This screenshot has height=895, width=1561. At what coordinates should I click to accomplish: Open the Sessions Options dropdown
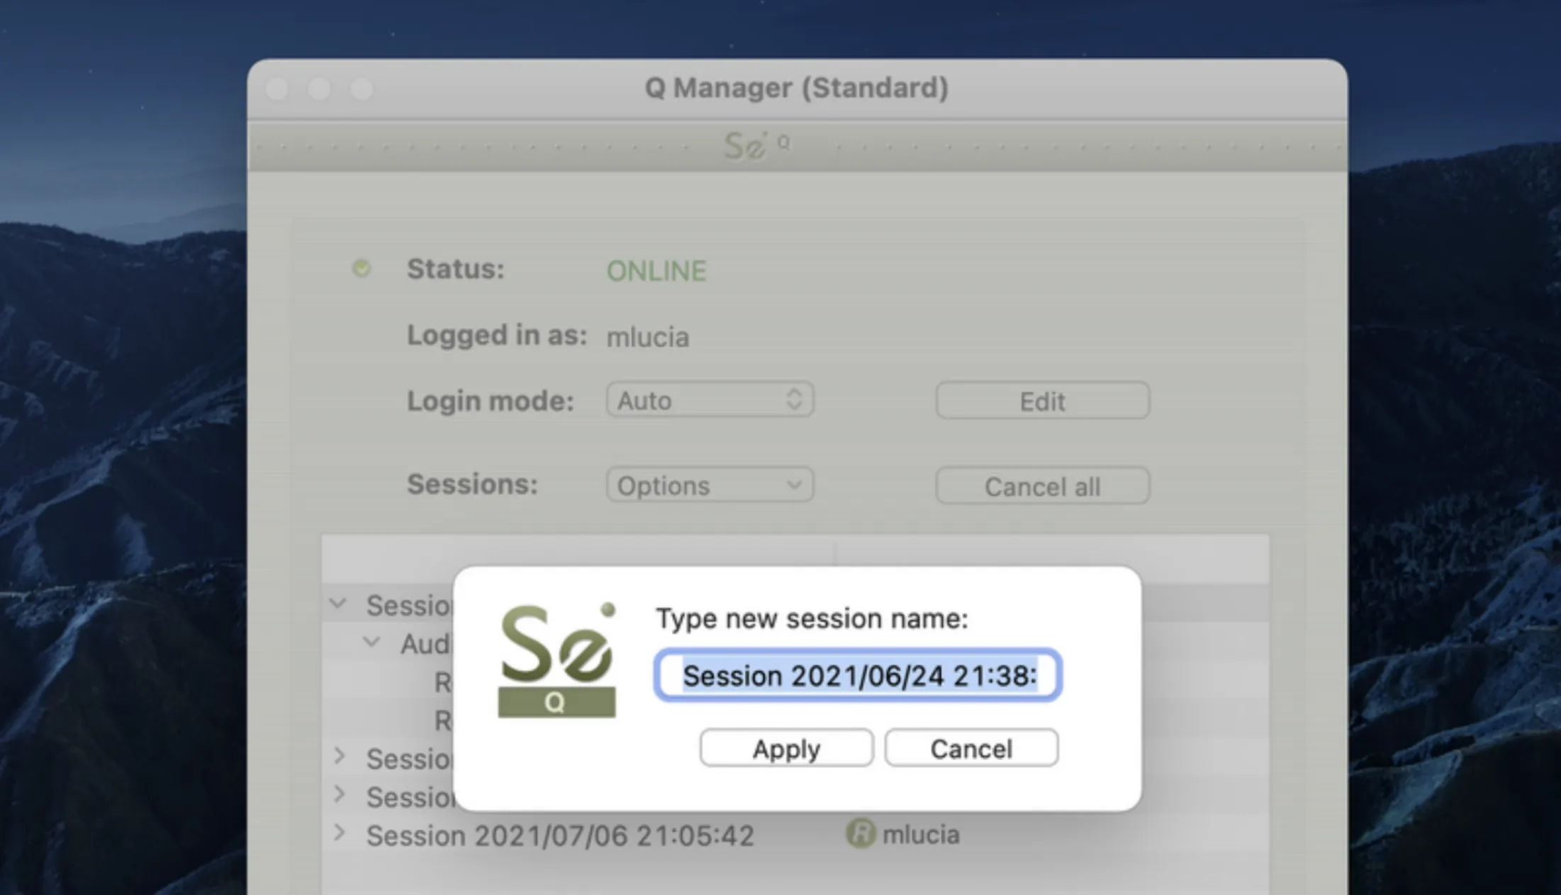point(710,485)
